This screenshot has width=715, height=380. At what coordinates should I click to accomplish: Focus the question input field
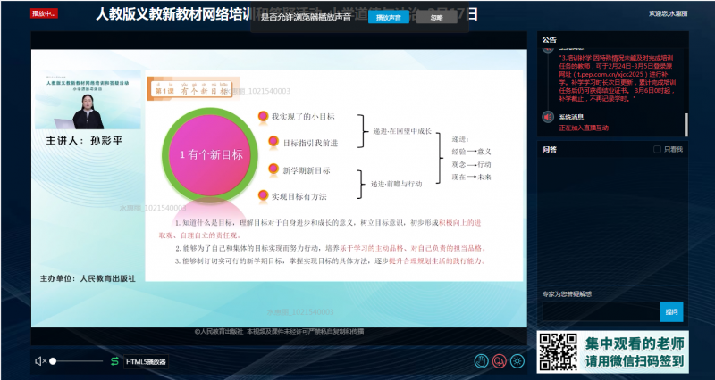(x=601, y=311)
